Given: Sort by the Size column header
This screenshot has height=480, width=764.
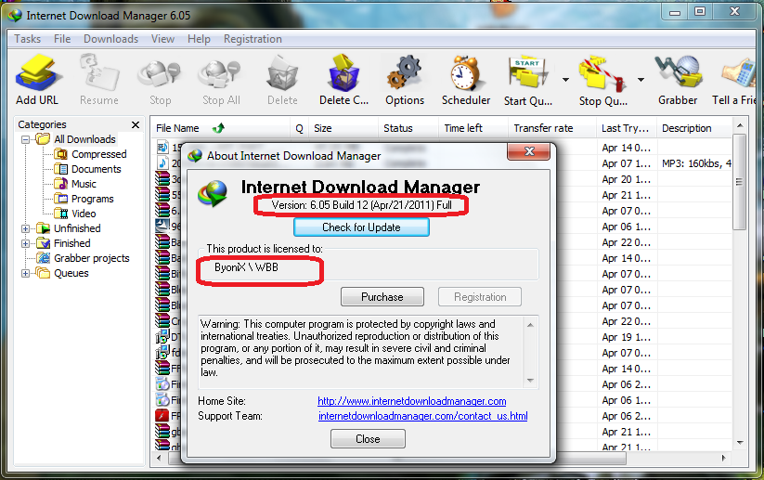Looking at the screenshot, I should (x=343, y=128).
